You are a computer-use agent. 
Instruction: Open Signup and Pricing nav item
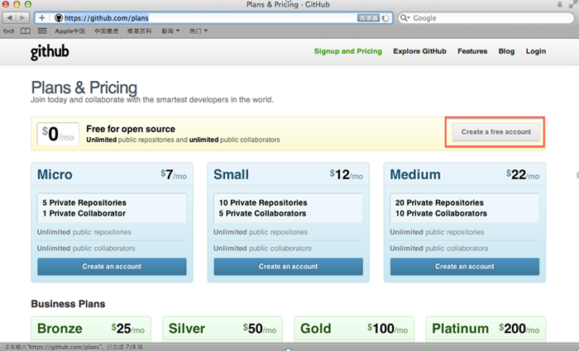pos(348,51)
